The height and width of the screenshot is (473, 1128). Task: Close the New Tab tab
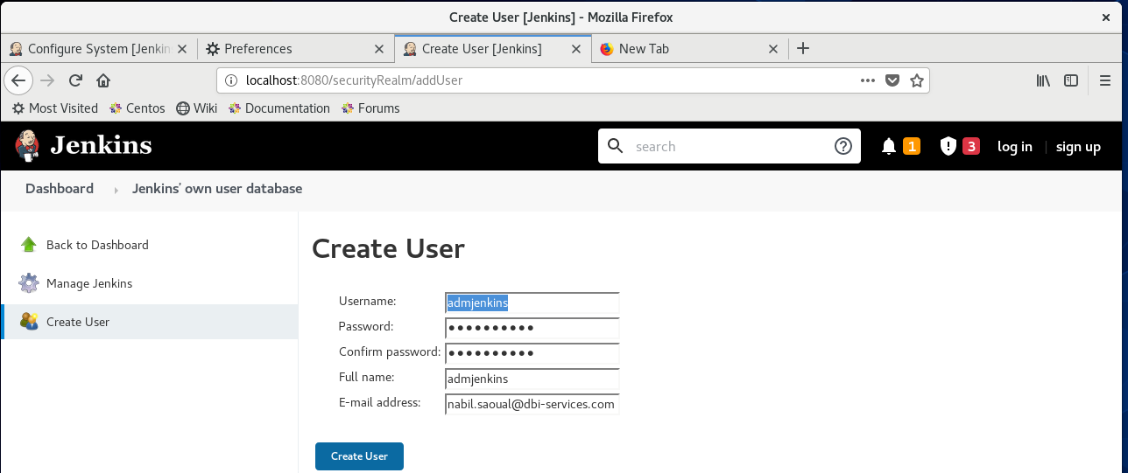tap(773, 49)
